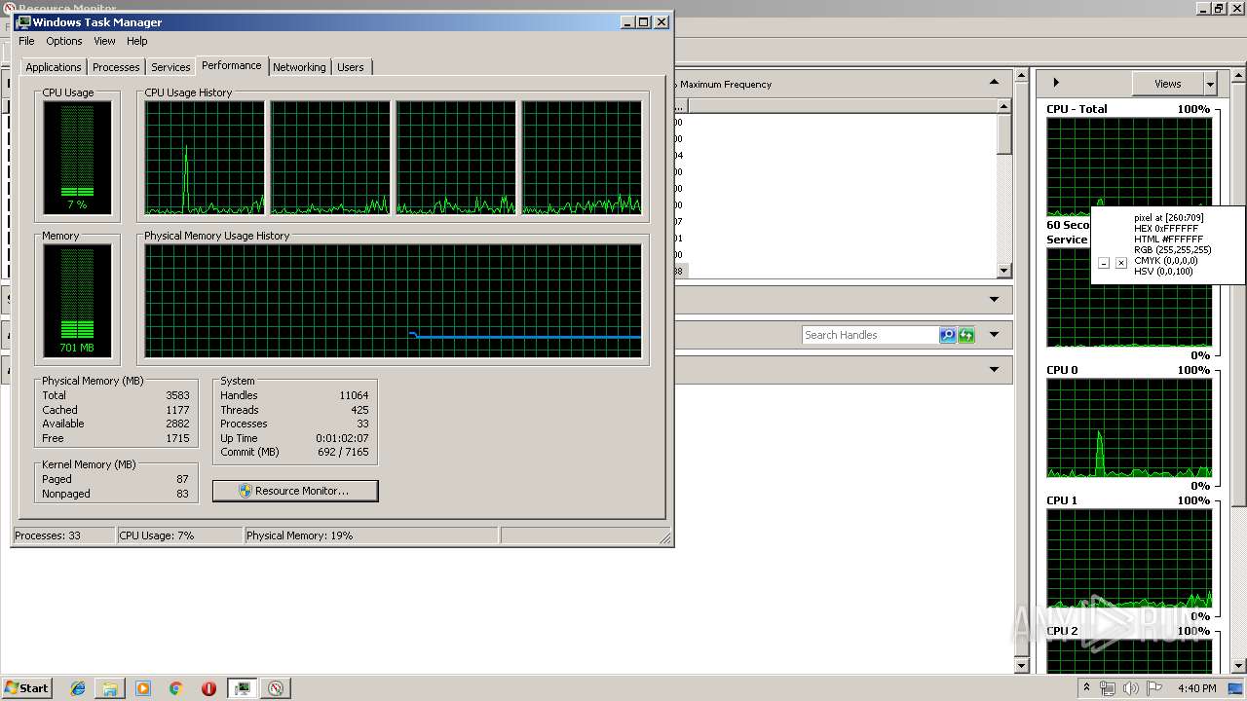The width and height of the screenshot is (1247, 701).
Task: Click Show Desktop icon beside clock
Action: 1236,688
